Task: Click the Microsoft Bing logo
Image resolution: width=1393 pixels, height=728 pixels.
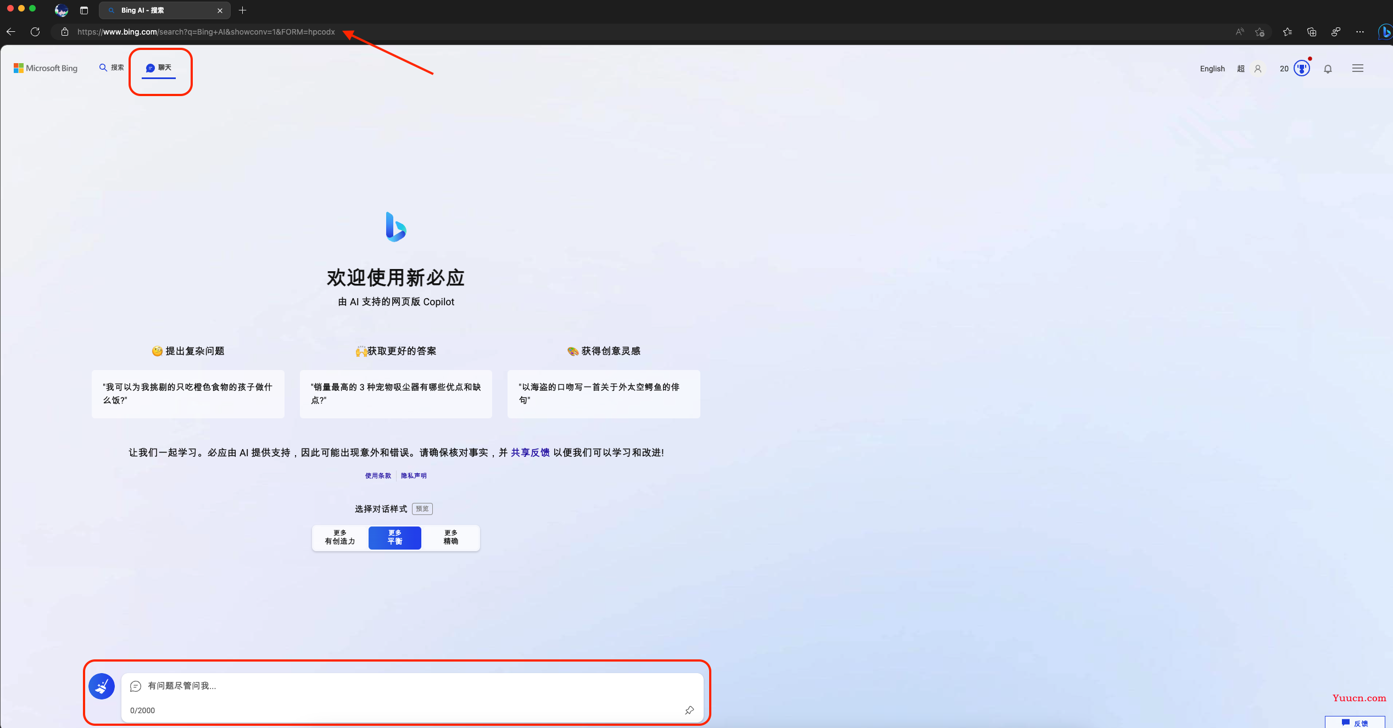Action: pos(46,68)
